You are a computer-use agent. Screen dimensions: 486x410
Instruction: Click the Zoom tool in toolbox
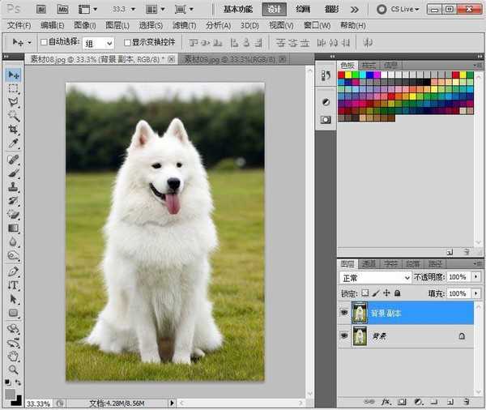13,369
